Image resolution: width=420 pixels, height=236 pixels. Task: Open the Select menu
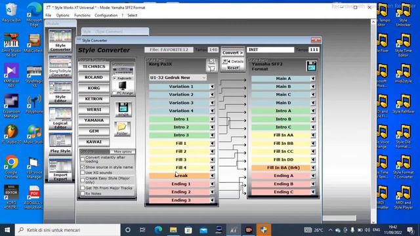pos(132,15)
